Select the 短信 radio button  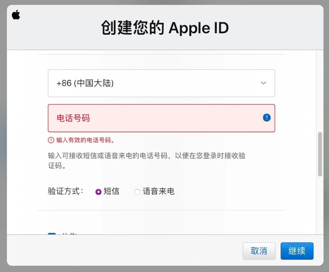[98, 192]
